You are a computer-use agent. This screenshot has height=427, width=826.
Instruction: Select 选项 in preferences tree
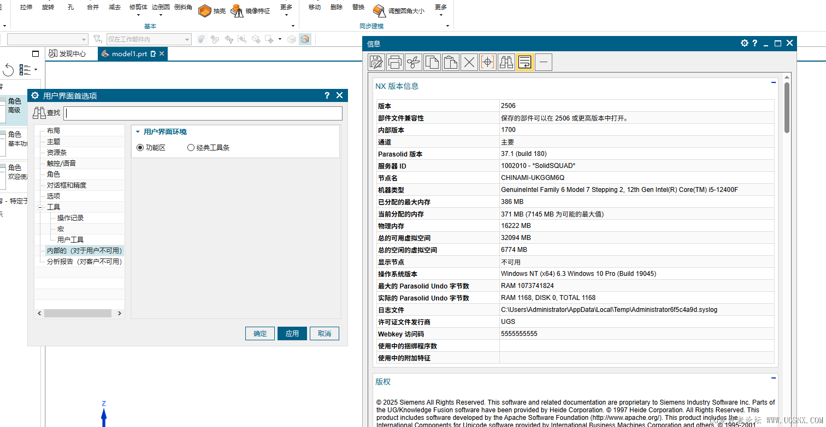[x=54, y=196]
